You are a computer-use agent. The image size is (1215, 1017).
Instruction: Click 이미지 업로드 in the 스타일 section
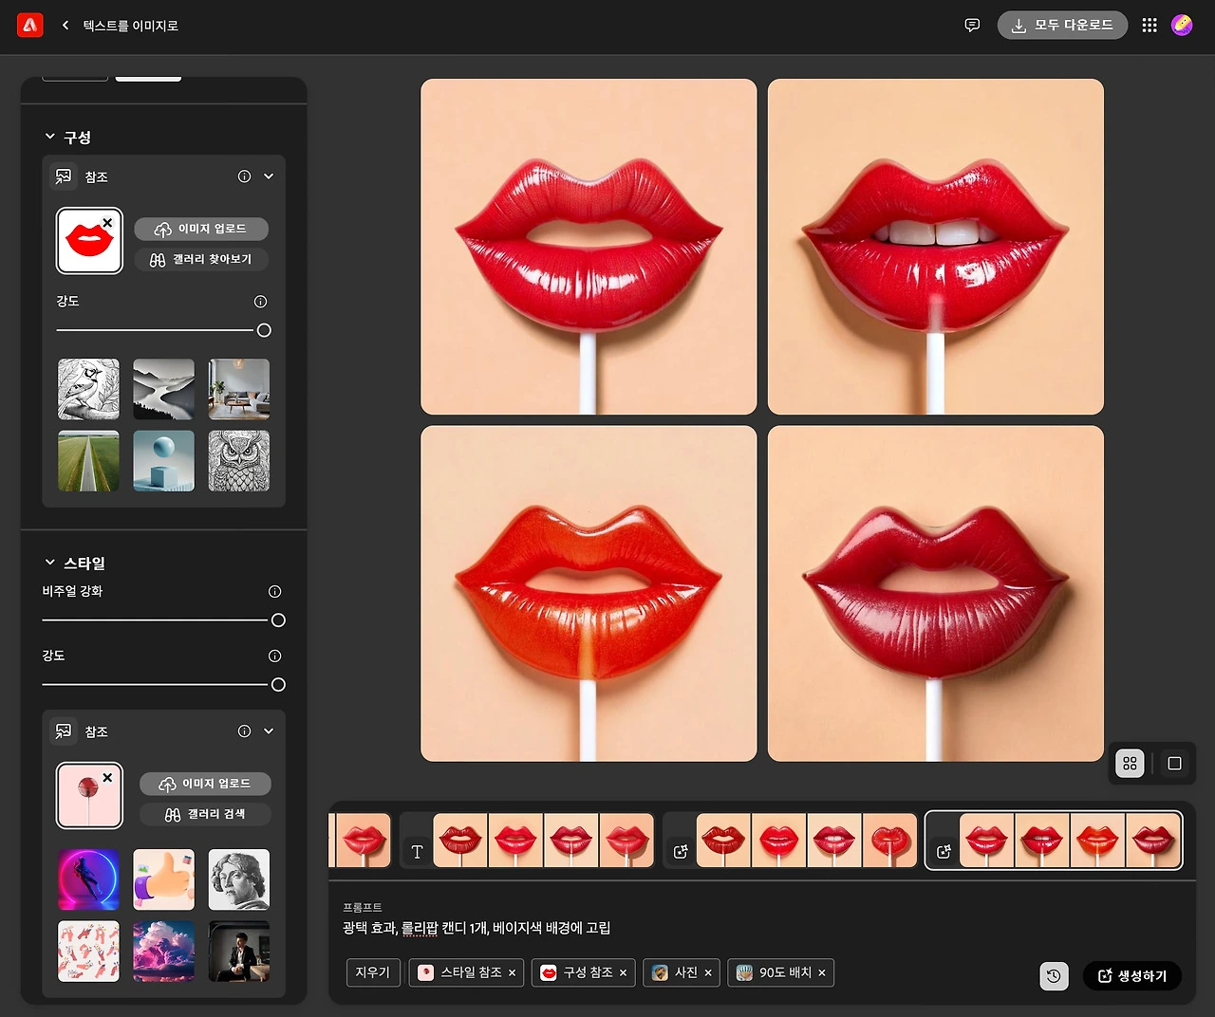(205, 784)
